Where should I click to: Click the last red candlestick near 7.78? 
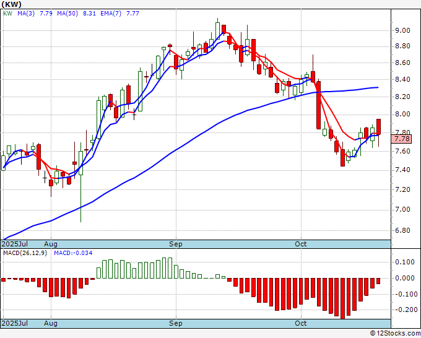378,127
